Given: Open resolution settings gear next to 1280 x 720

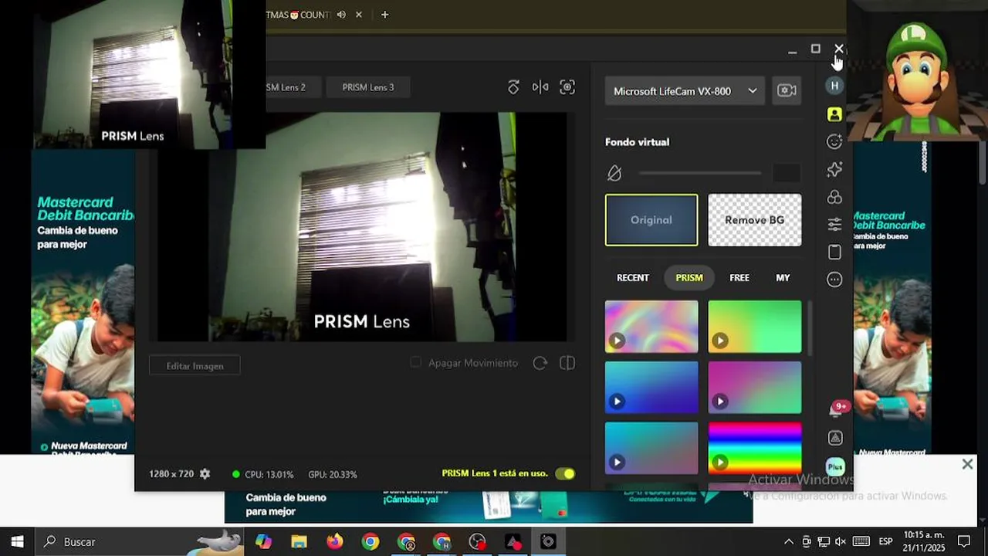Looking at the screenshot, I should coord(205,474).
